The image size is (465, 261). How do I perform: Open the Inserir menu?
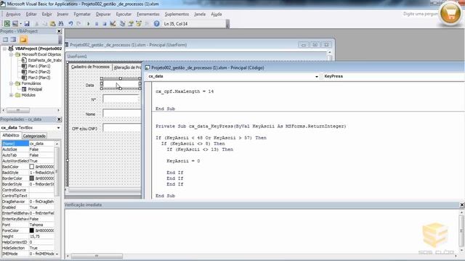62,14
